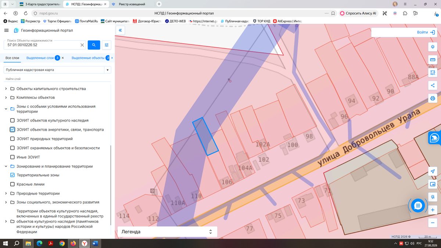Open new browser tab with plus

pyautogui.click(x=159, y=4)
